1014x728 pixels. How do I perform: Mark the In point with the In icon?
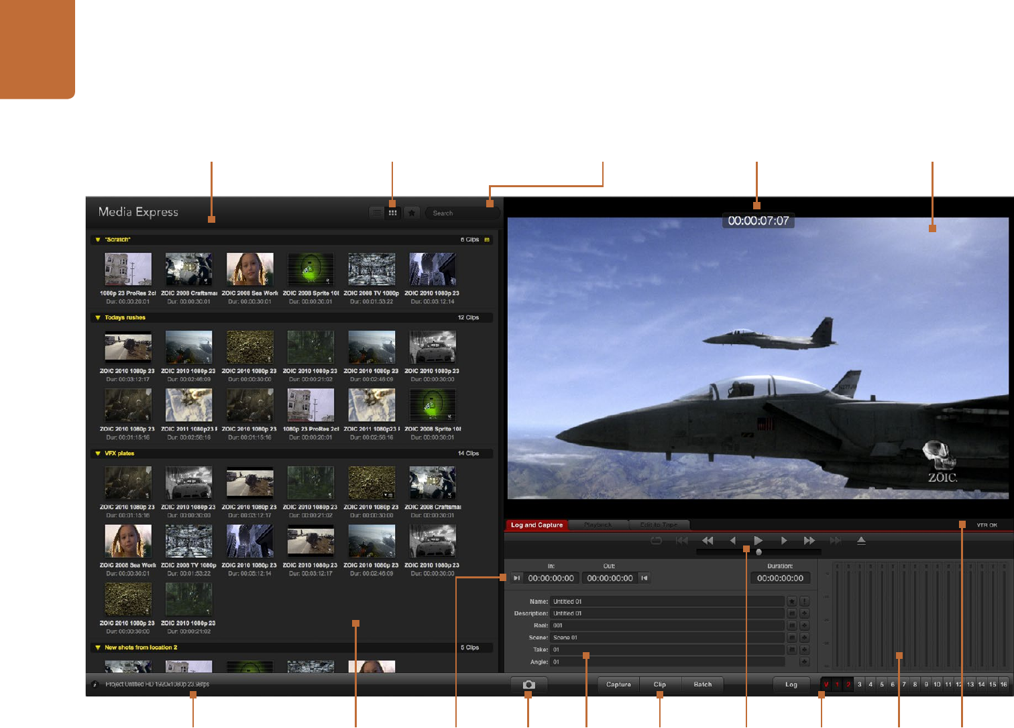517,578
